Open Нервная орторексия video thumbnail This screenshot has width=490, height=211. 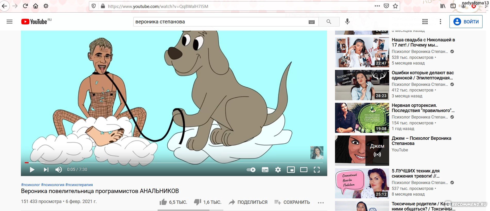pos(362,118)
